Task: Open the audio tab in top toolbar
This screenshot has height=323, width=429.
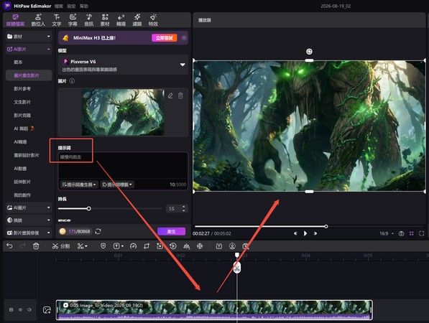Action: point(88,20)
